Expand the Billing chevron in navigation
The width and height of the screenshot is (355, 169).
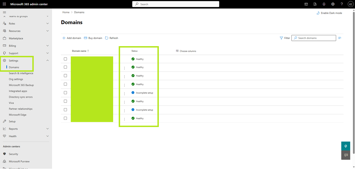pos(47,46)
